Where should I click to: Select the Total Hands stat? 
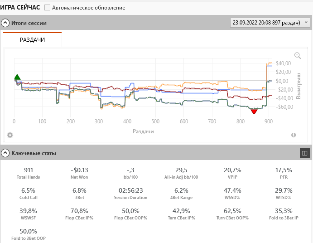[28, 173]
